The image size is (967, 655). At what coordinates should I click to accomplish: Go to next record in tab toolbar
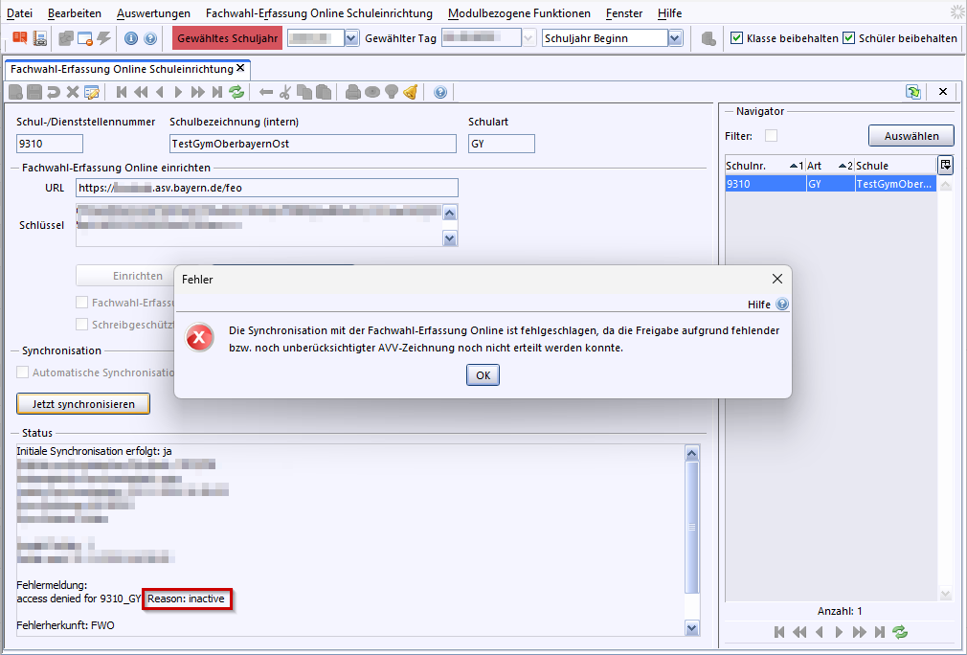point(178,93)
